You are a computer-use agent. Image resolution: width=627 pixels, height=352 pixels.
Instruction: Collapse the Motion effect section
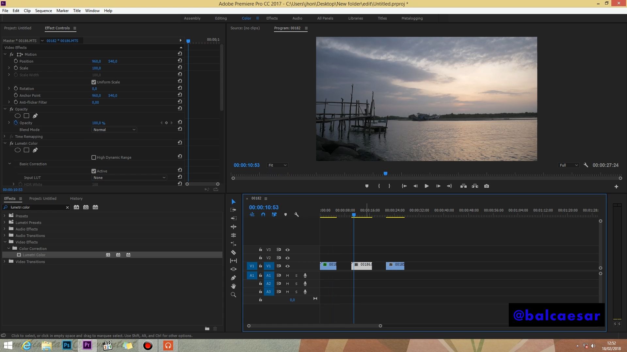(5, 54)
